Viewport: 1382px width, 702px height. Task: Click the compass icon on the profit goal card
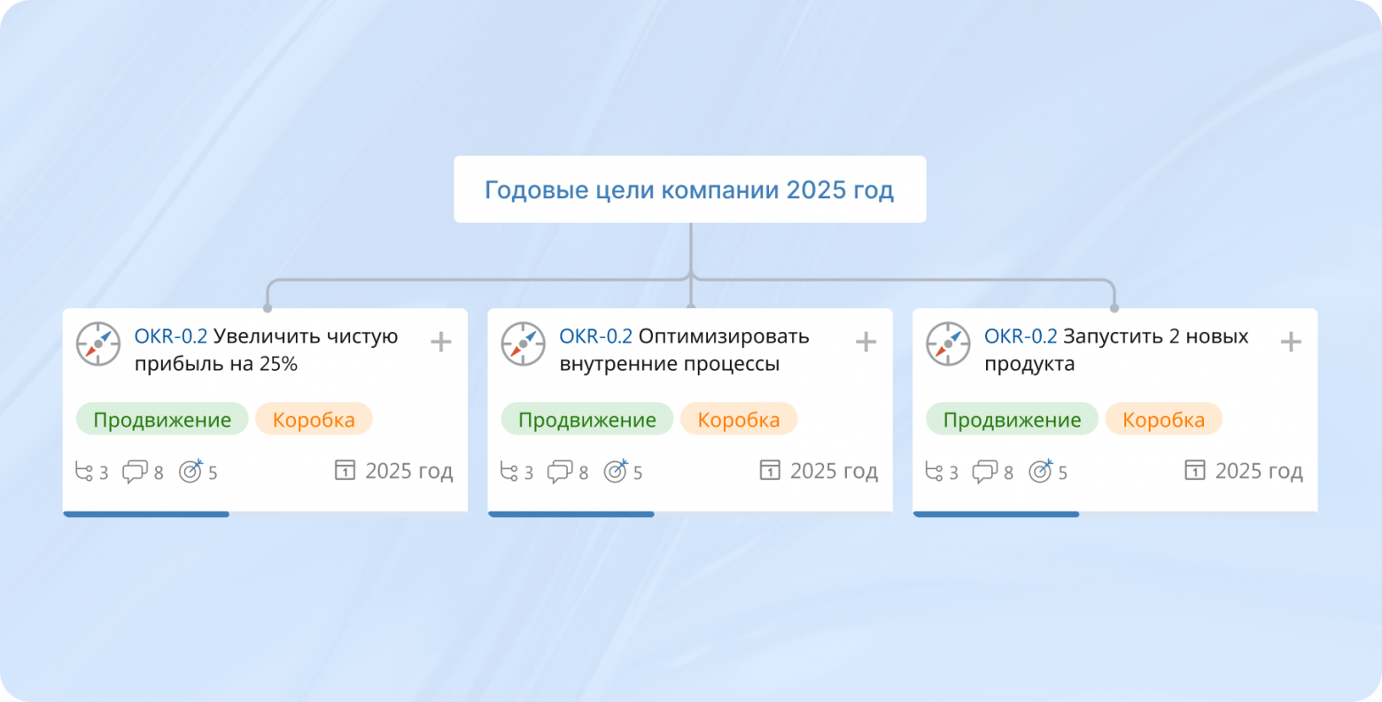97,344
